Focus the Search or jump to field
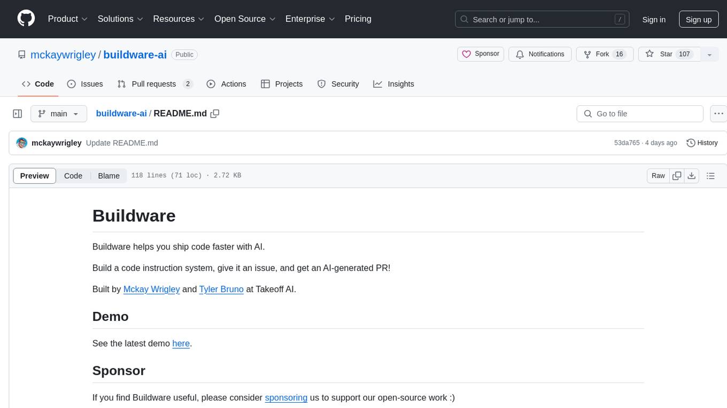The width and height of the screenshot is (727, 408). click(542, 19)
